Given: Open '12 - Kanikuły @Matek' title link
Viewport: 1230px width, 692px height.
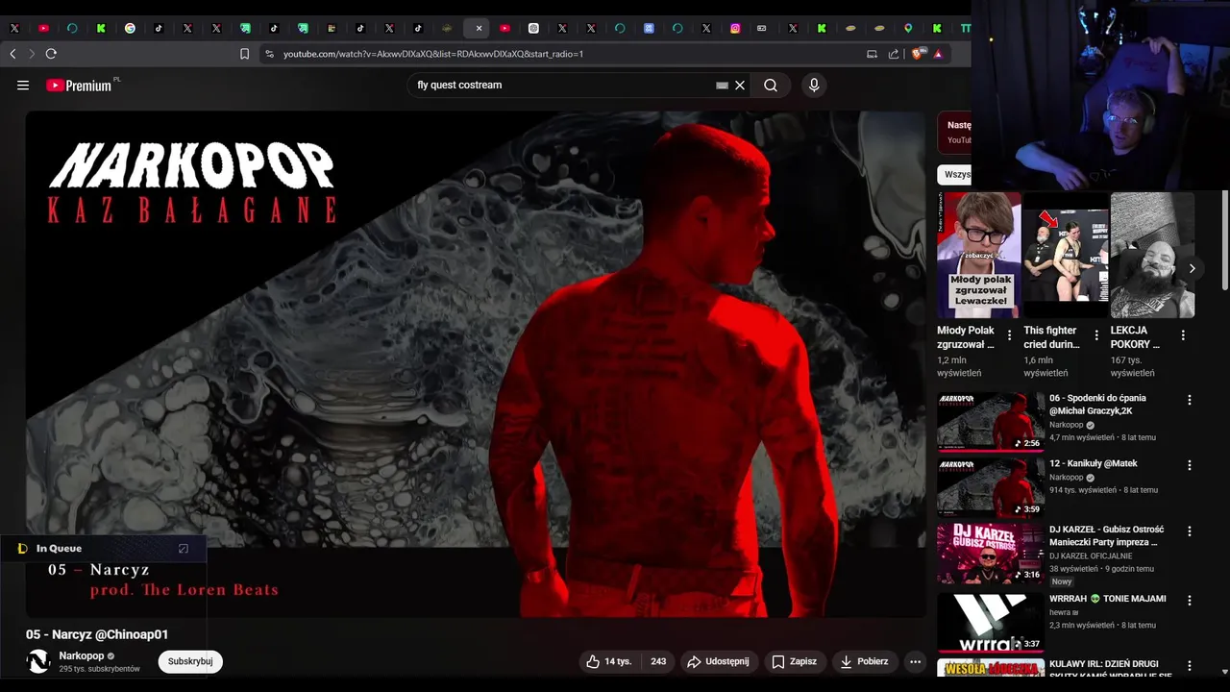Looking at the screenshot, I should coord(1094,463).
